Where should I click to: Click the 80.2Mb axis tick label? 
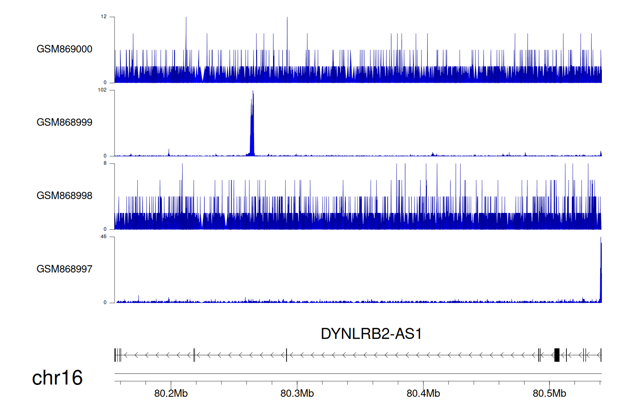click(x=171, y=394)
